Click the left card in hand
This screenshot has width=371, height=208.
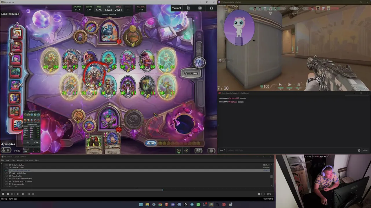click(94, 144)
